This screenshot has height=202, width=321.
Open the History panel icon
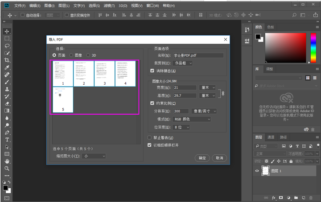pyautogui.click(x=247, y=30)
